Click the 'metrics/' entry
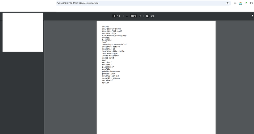Screen dimensions: 254x134 pos(107,62)
